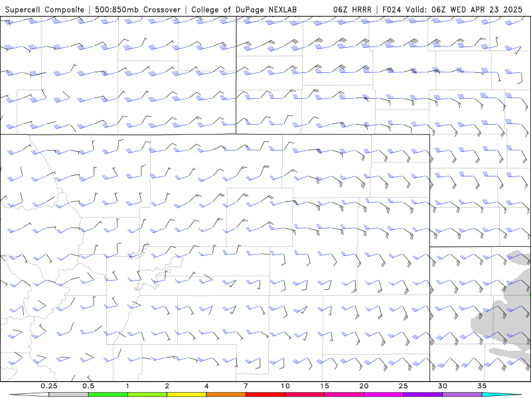Click the '500:850mb Crossover' header label
This screenshot has width=531, height=398.
pyautogui.click(x=138, y=9)
